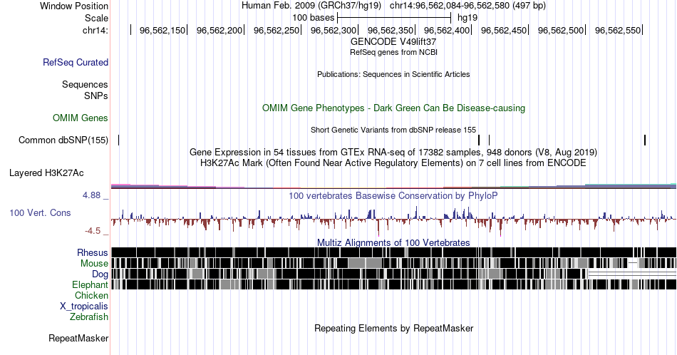Click the SNPs track label
Viewport: 677px width, 355px height.
click(96, 96)
